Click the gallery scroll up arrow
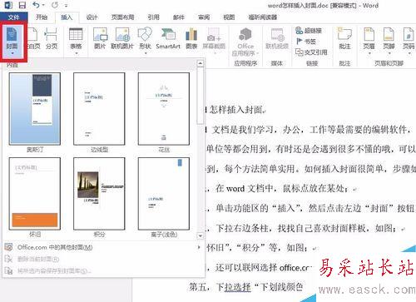This screenshot has height=302, width=416. pyautogui.click(x=201, y=63)
